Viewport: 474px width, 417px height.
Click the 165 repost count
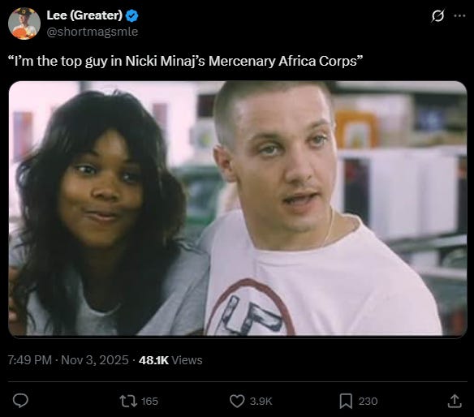point(149,401)
